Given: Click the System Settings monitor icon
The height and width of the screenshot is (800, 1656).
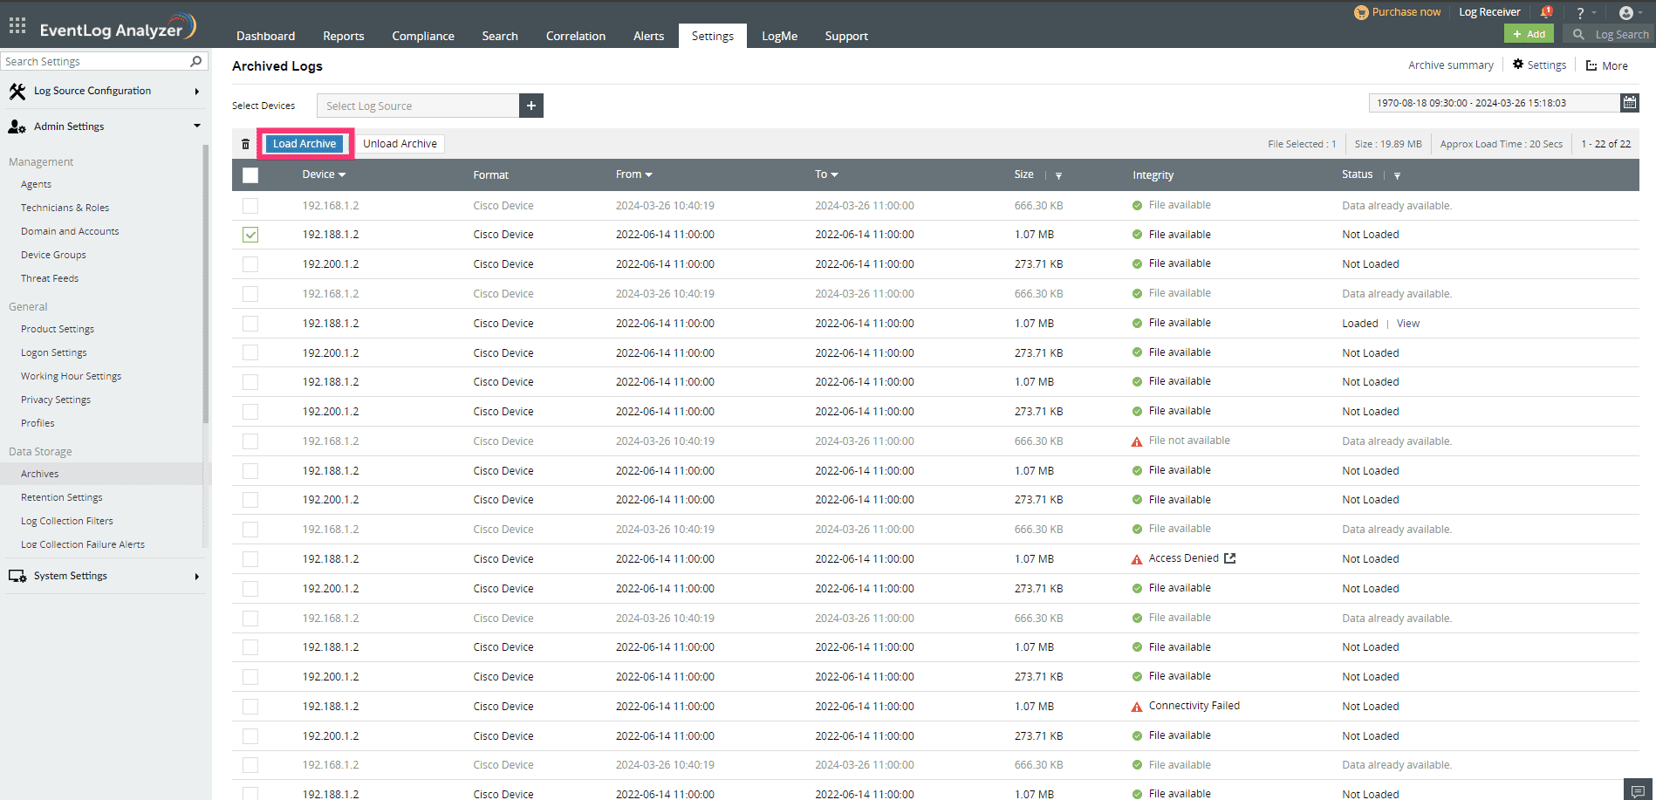Looking at the screenshot, I should (17, 576).
